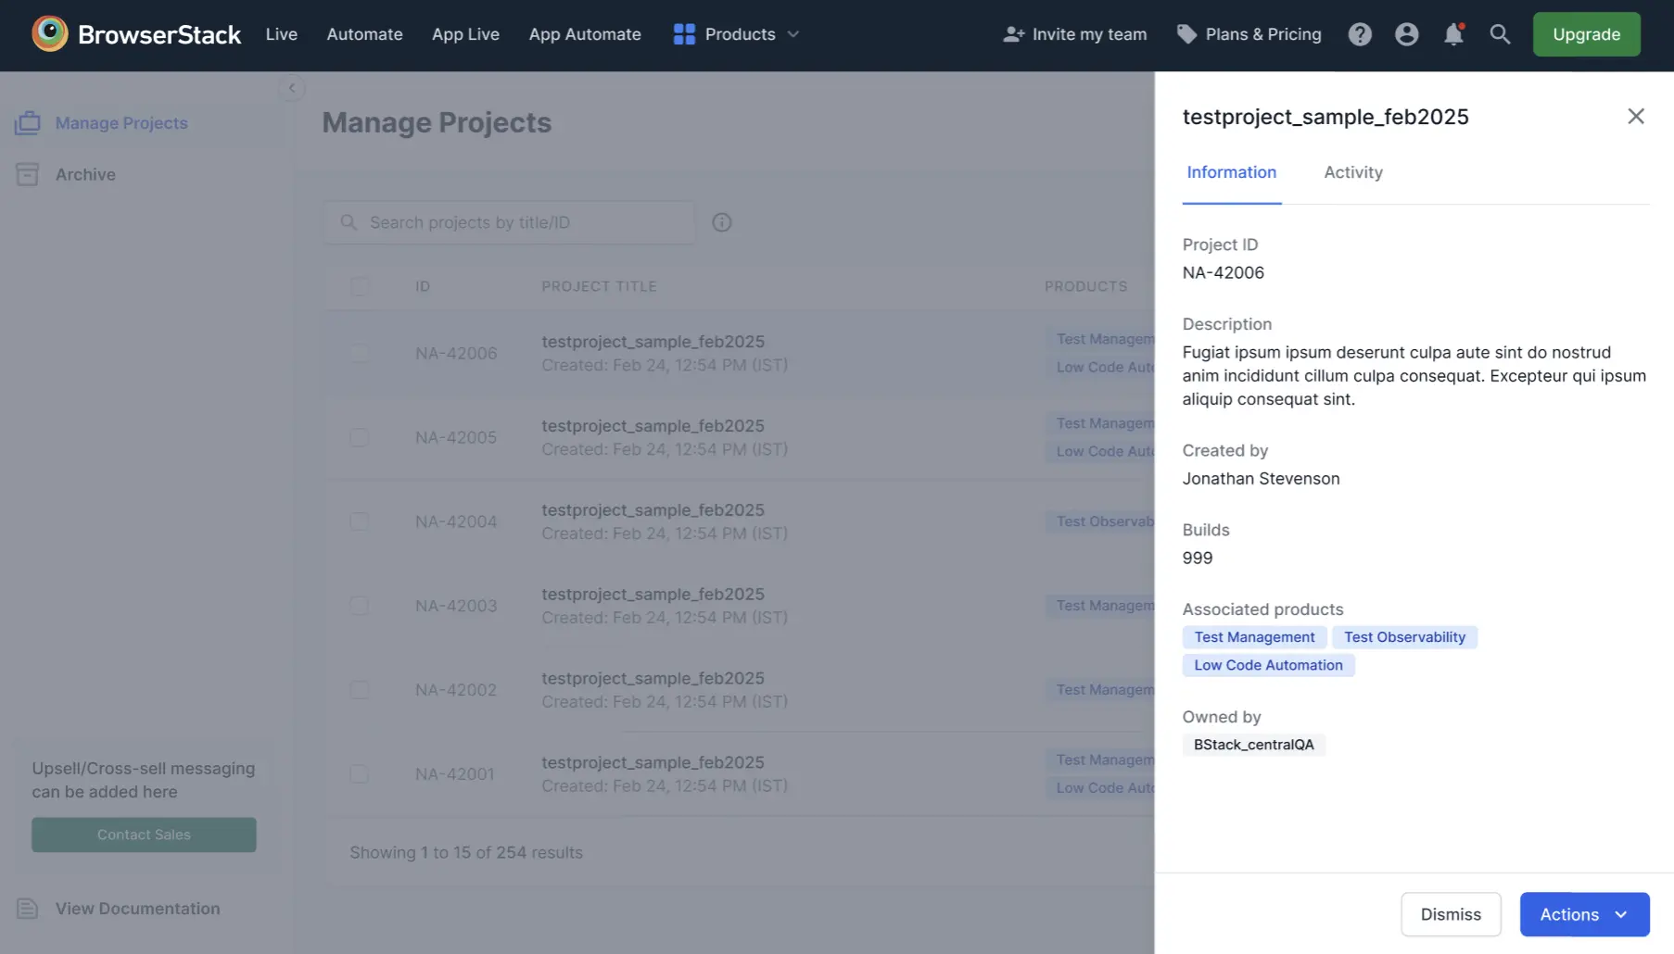Viewport: 1674px width, 954px height.
Task: Click the Project ID value NA-42006 in panel
Action: point(1223,272)
